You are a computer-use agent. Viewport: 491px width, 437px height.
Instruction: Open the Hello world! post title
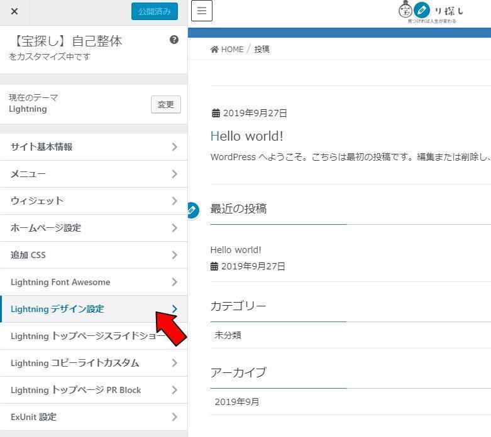coord(246,136)
